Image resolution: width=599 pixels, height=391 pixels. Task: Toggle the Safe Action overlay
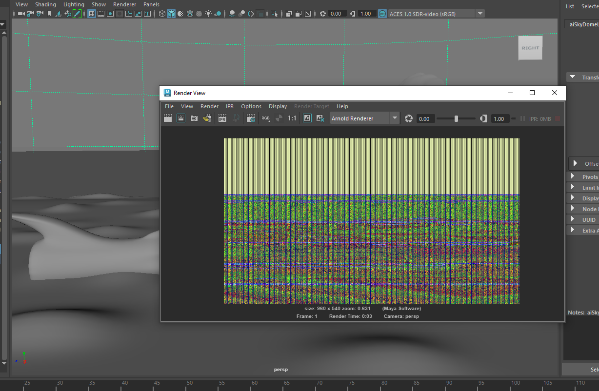pyautogui.click(x=138, y=14)
